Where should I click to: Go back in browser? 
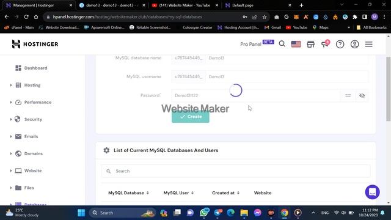point(7,17)
